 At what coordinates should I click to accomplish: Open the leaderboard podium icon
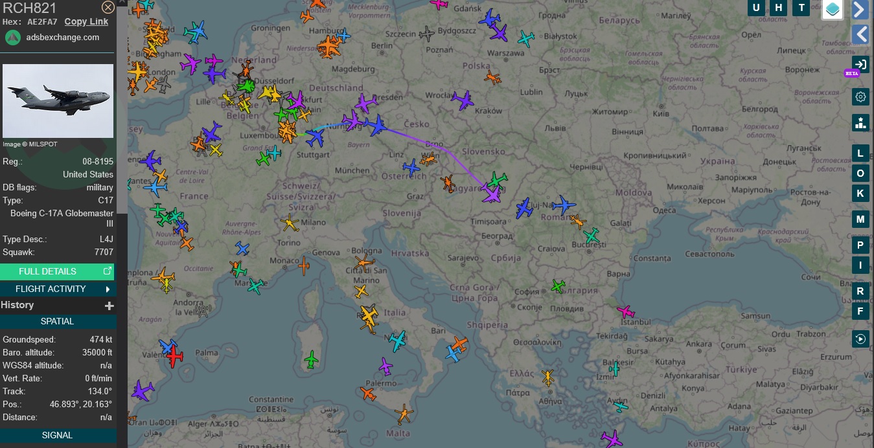[x=860, y=122]
